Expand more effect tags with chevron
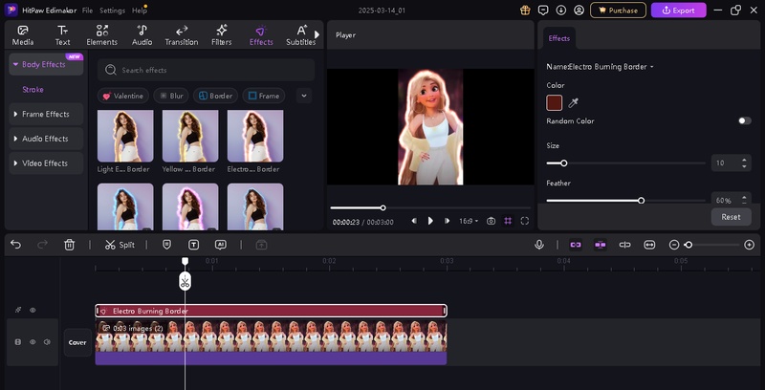This screenshot has height=390, width=765. 304,96
